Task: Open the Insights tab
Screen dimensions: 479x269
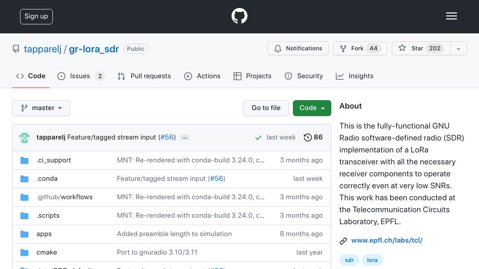Action: tap(354, 76)
